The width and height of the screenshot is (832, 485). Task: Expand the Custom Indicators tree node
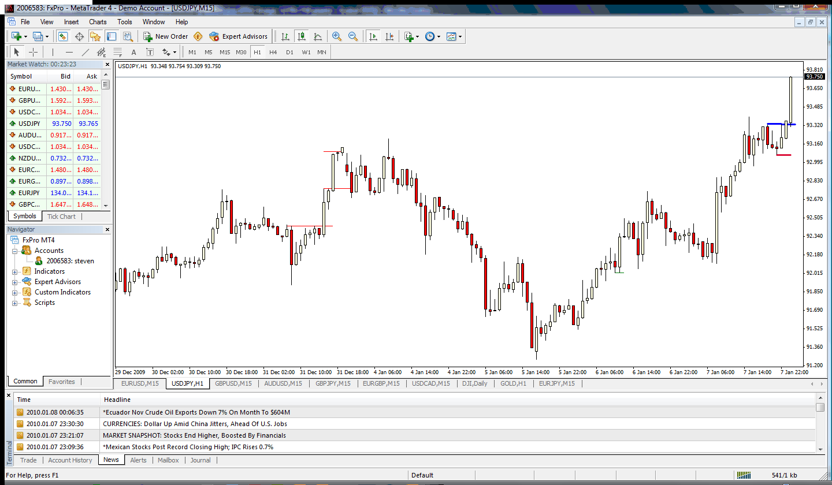14,292
